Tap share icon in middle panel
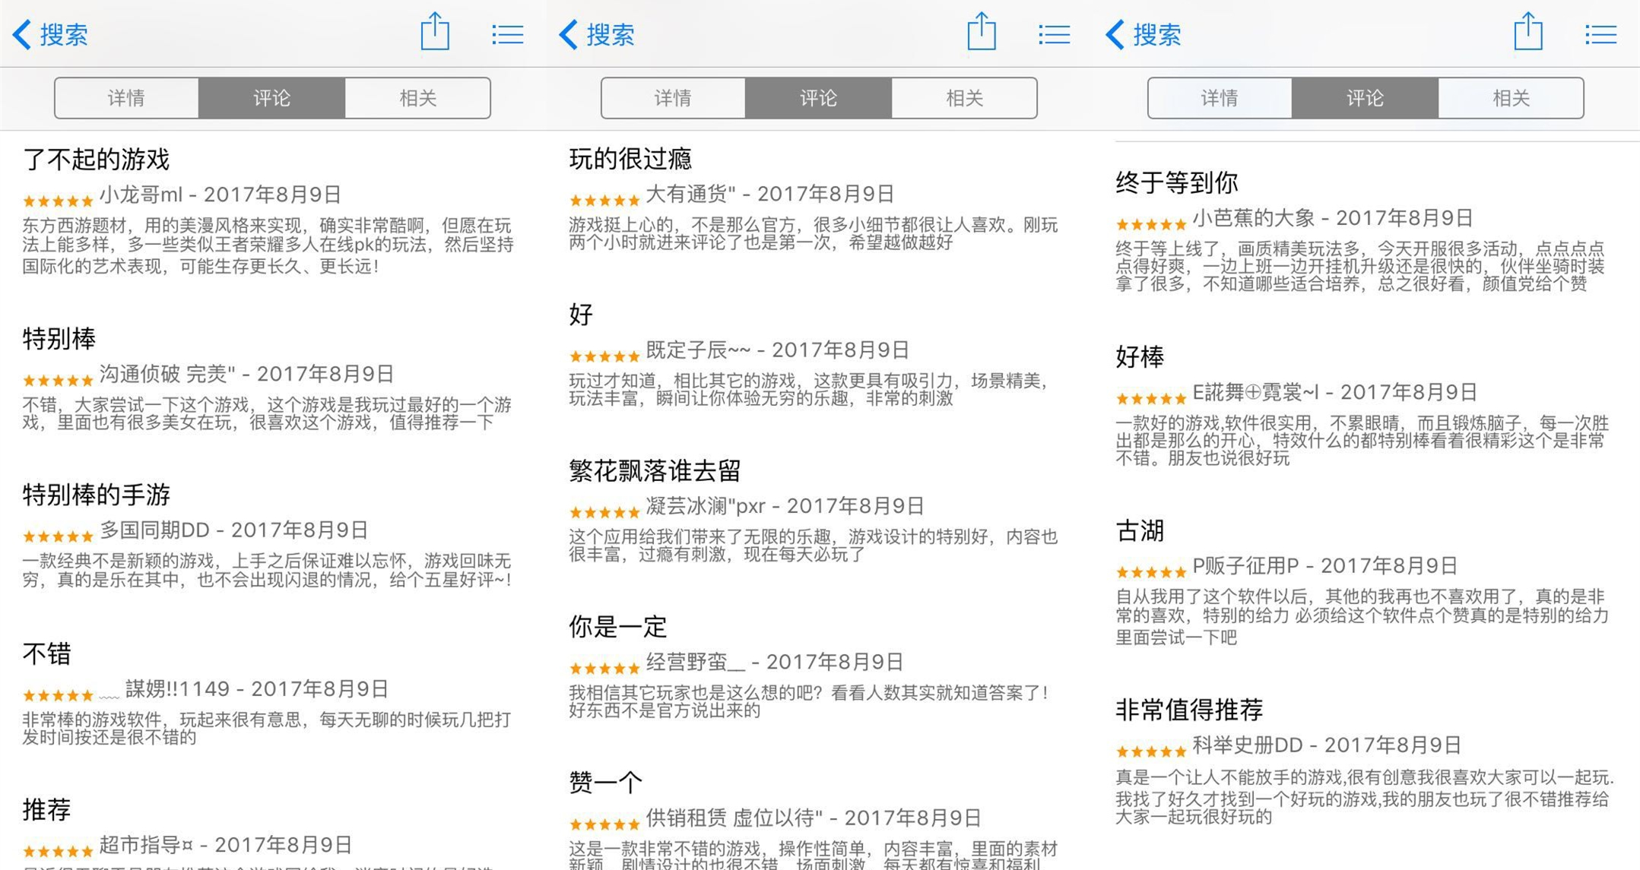Screen dimensions: 1640x870 [x=982, y=33]
